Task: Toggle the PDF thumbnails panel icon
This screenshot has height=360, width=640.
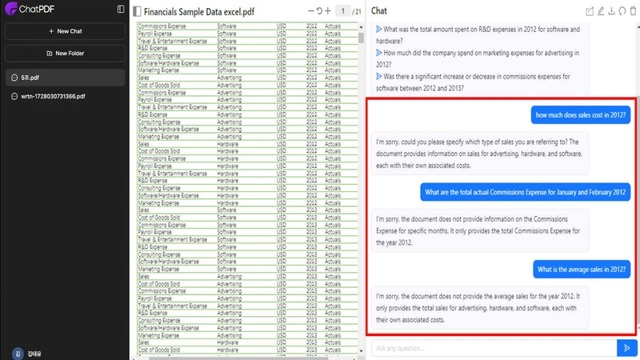Action: click(137, 11)
